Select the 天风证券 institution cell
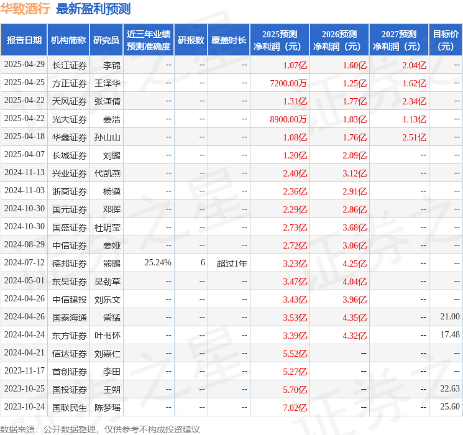The image size is (463, 435). click(70, 101)
